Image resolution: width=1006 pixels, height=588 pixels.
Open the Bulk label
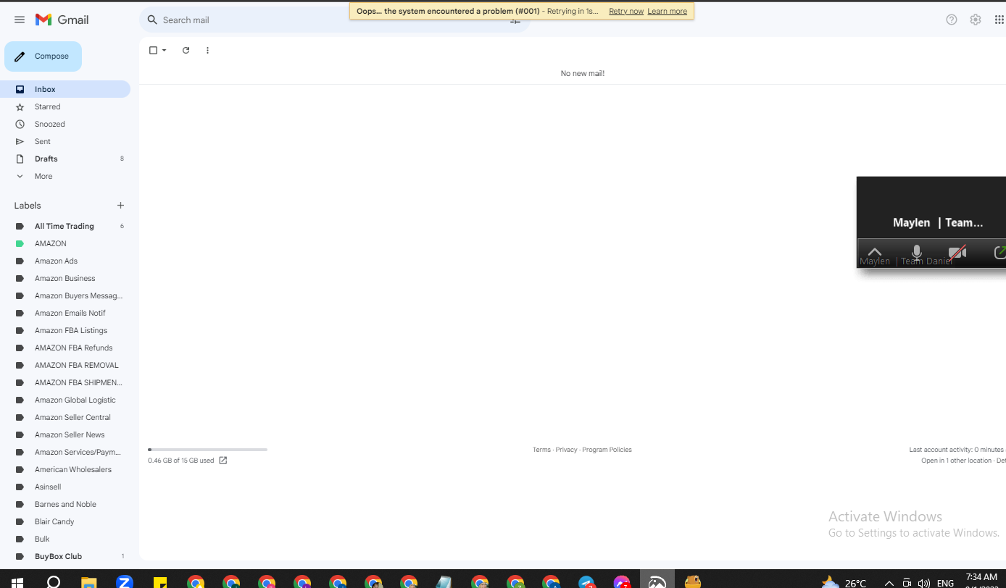pos(65,539)
